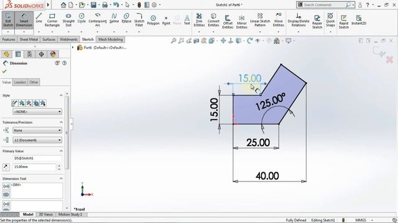Collapse the Primary Value section

61,151
